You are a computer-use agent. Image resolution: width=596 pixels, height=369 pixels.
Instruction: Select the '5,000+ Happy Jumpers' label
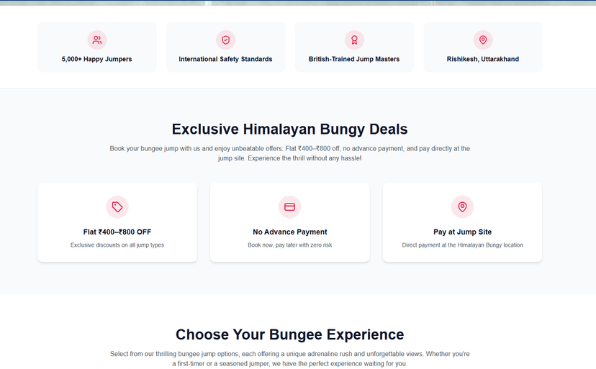click(x=97, y=59)
